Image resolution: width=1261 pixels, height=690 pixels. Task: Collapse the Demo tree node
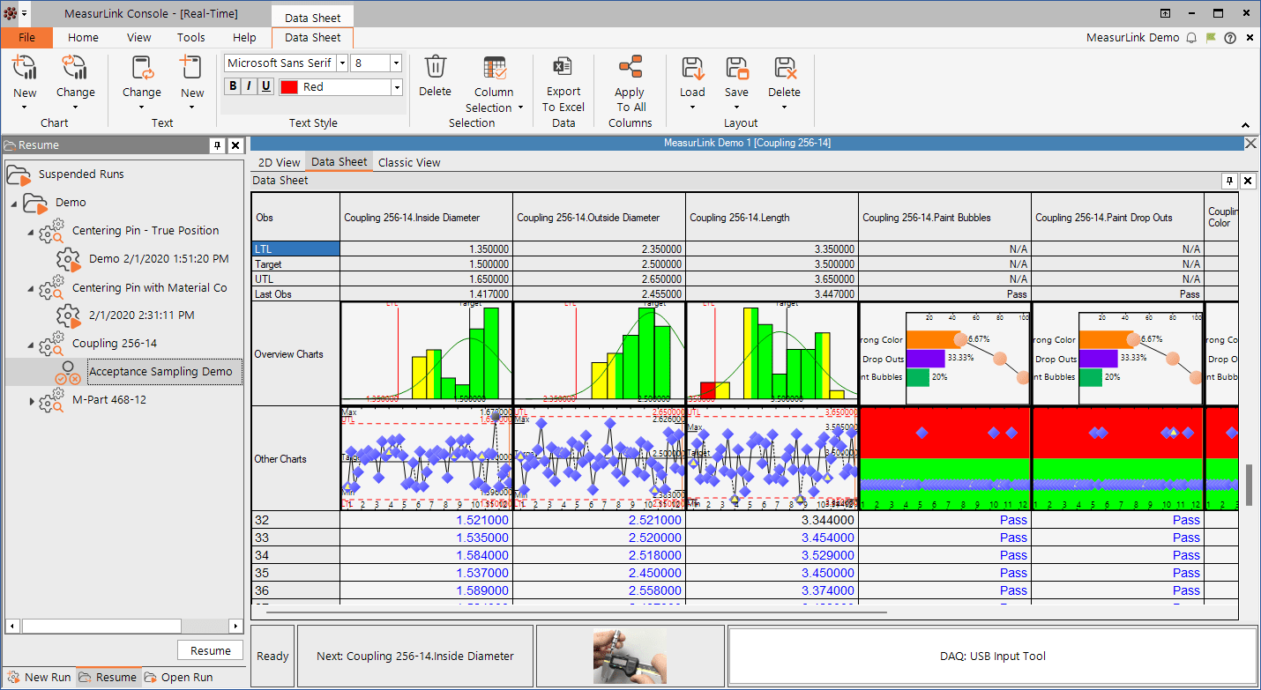[x=14, y=204]
